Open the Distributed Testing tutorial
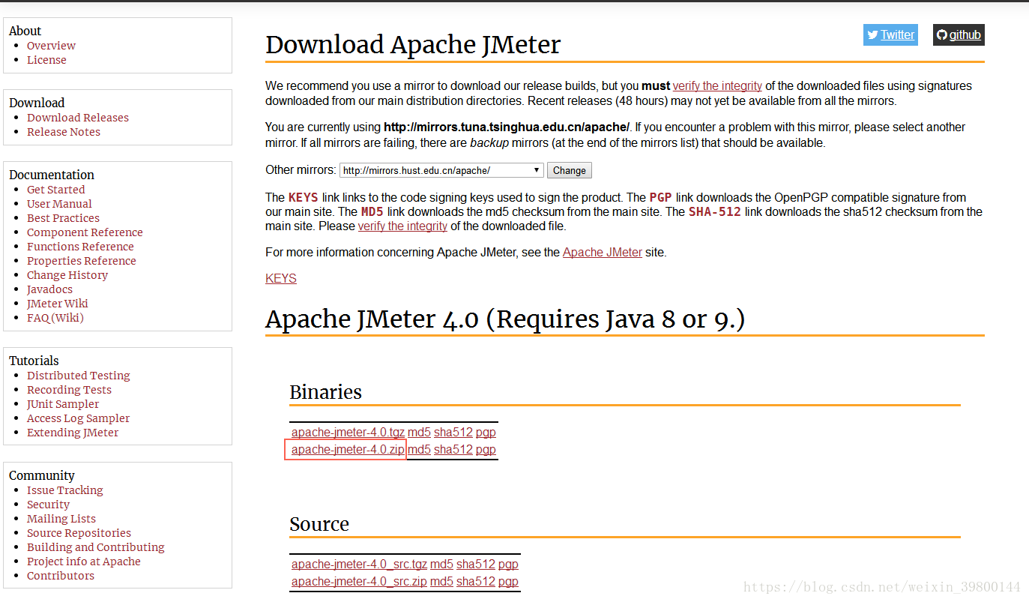The width and height of the screenshot is (1029, 602). 79,376
